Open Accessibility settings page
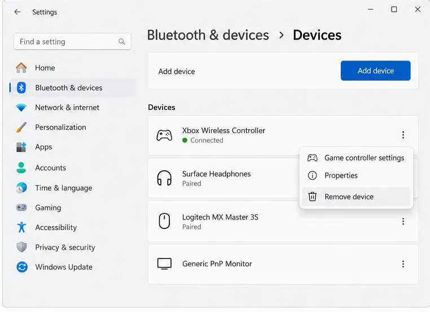The image size is (430, 312). [x=73, y=227]
